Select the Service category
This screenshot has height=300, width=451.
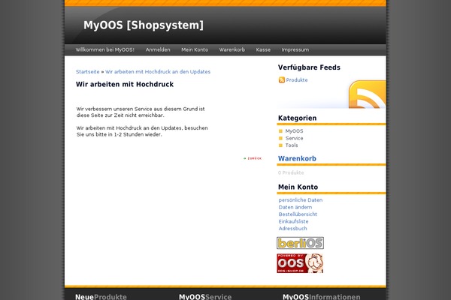(294, 138)
